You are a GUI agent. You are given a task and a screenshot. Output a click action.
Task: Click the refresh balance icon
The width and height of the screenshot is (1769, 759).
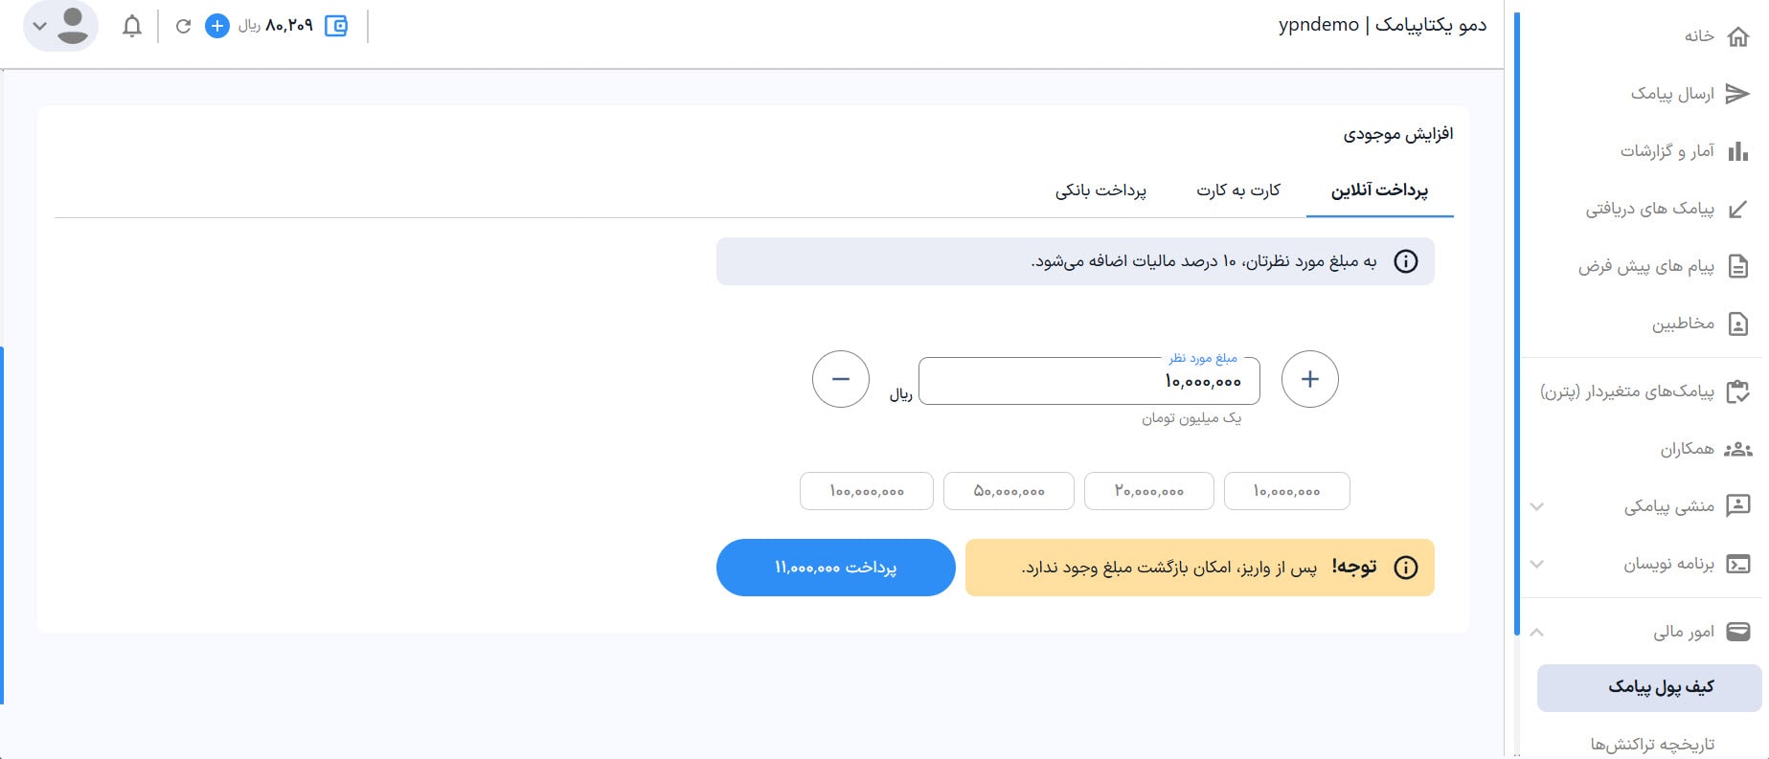point(183,26)
